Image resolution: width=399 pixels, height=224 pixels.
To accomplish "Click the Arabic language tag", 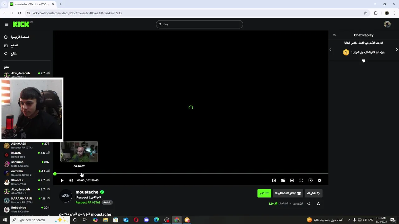I will click(x=107, y=203).
